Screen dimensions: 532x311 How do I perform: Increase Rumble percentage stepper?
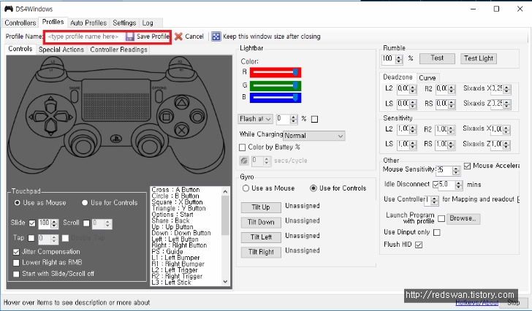tap(399, 57)
